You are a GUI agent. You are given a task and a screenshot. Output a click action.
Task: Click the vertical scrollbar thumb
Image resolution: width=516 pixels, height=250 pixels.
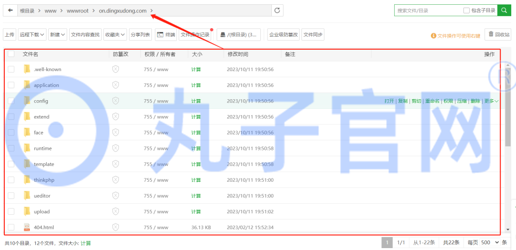tap(508, 106)
